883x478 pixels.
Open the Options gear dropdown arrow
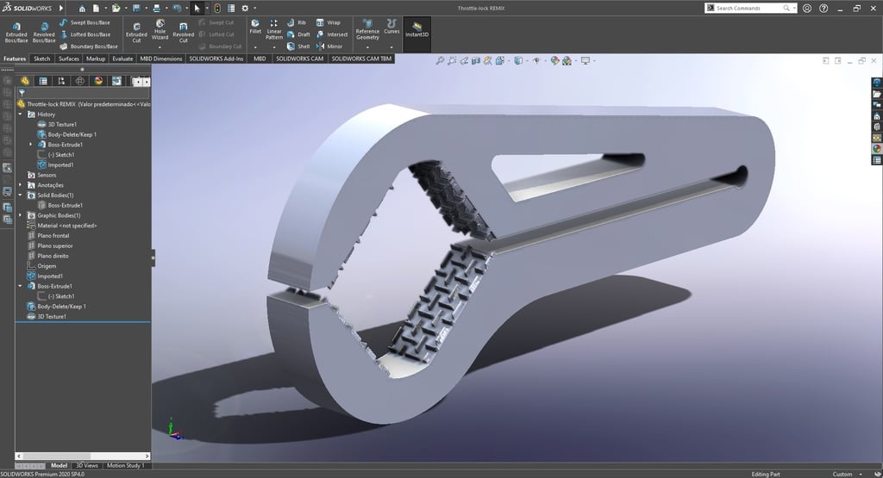pyautogui.click(x=254, y=8)
